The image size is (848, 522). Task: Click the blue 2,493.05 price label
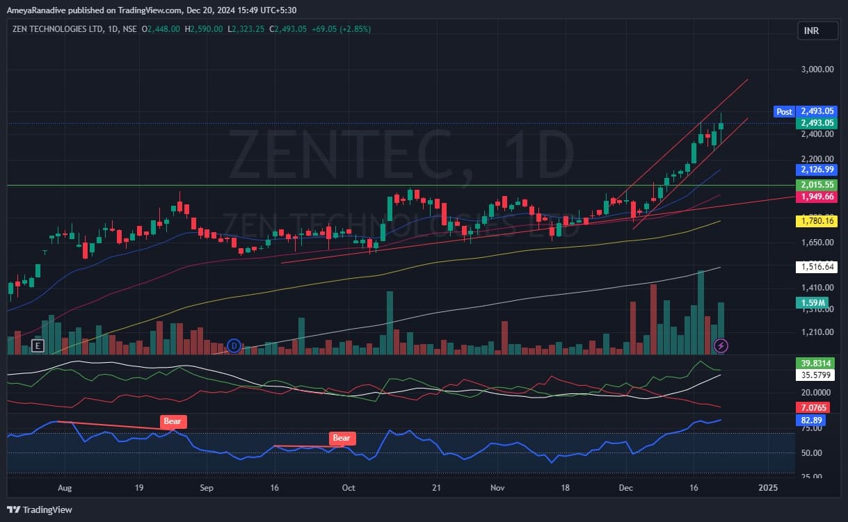[817, 111]
